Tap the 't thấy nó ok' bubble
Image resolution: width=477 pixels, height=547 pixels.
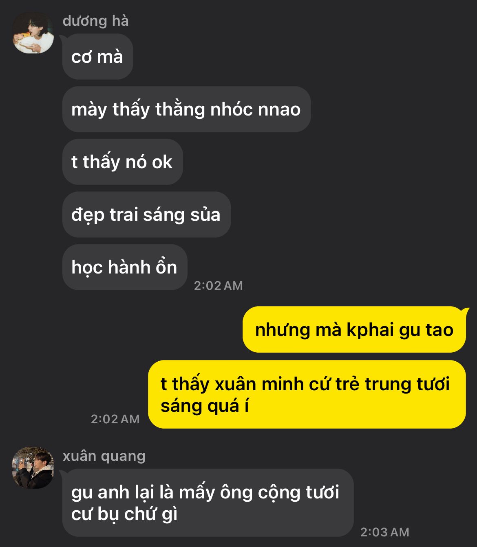[122, 162]
